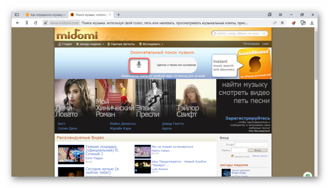
Task: Go back with the browser back arrow
Action: pos(17,23)
